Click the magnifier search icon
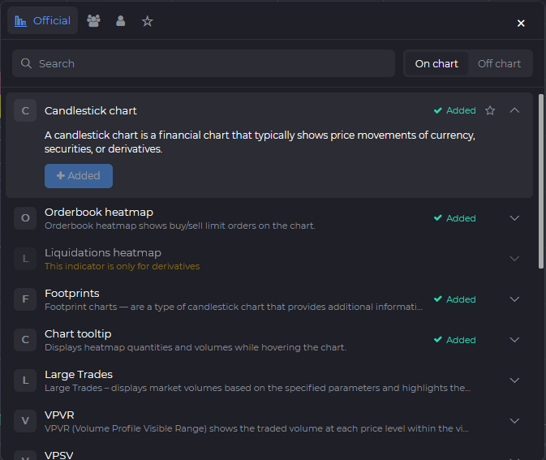Viewport: 546px width, 460px height. coord(26,63)
